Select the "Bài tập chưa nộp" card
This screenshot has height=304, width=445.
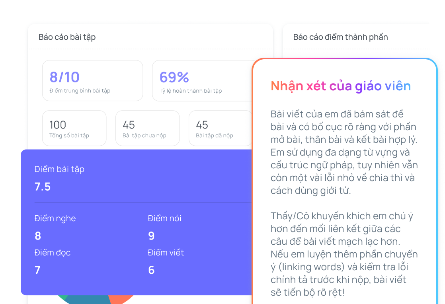(x=147, y=128)
